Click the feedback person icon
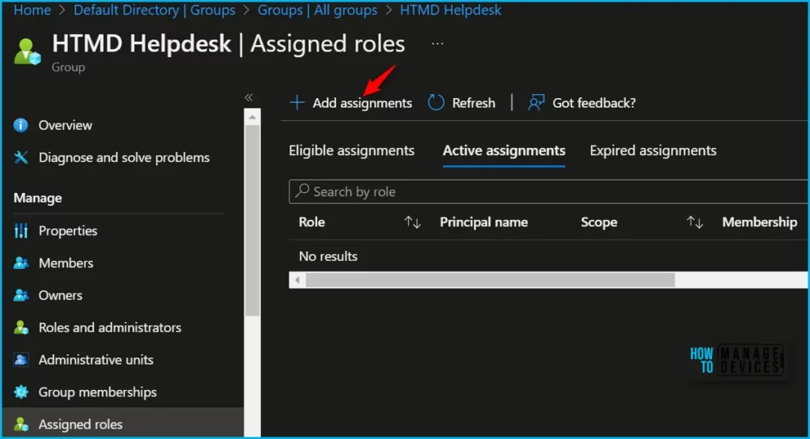Viewport: 810px width, 439px height. click(x=536, y=103)
